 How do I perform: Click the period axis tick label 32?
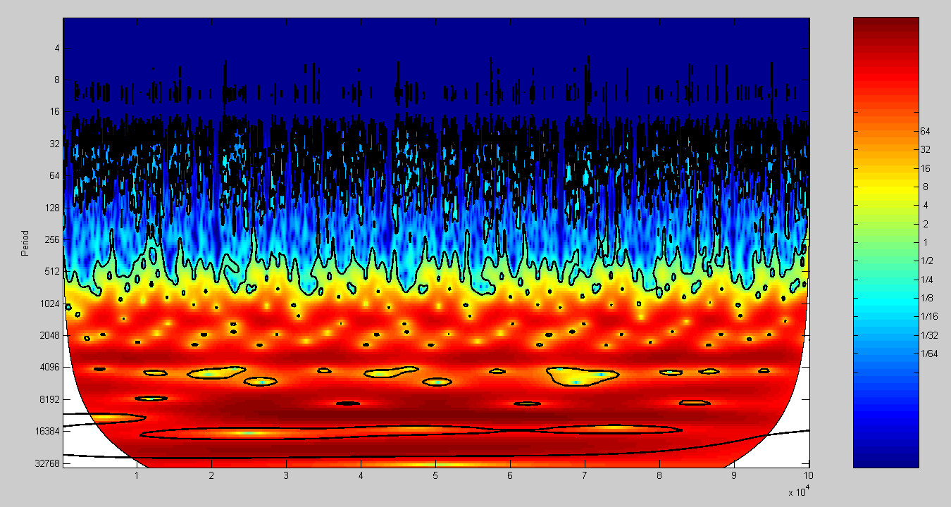[55, 144]
